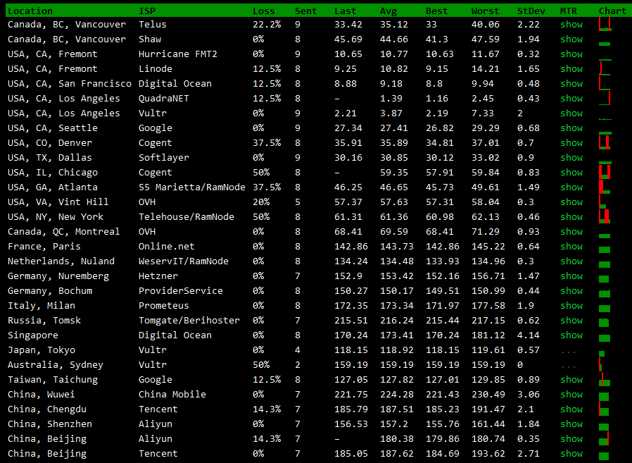Image resolution: width=632 pixels, height=463 pixels.
Task: Open MTR 'show' link for Vancouver Telus
Action: pyautogui.click(x=571, y=25)
